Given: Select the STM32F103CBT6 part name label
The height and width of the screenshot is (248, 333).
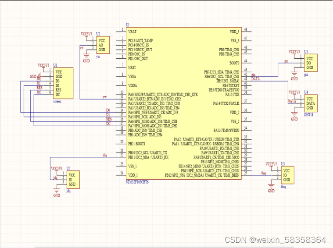Looking at the screenshot, I should click(x=137, y=182).
